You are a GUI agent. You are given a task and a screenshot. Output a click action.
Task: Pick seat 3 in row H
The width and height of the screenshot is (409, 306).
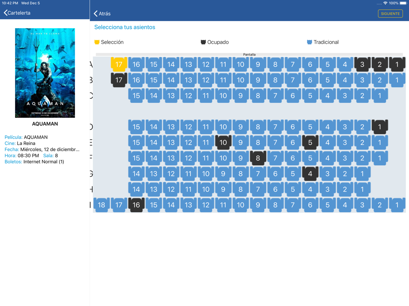[328, 189]
